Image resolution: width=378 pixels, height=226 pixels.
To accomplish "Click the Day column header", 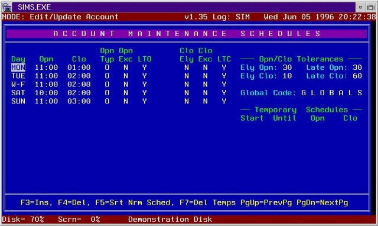I will pyautogui.click(x=18, y=59).
